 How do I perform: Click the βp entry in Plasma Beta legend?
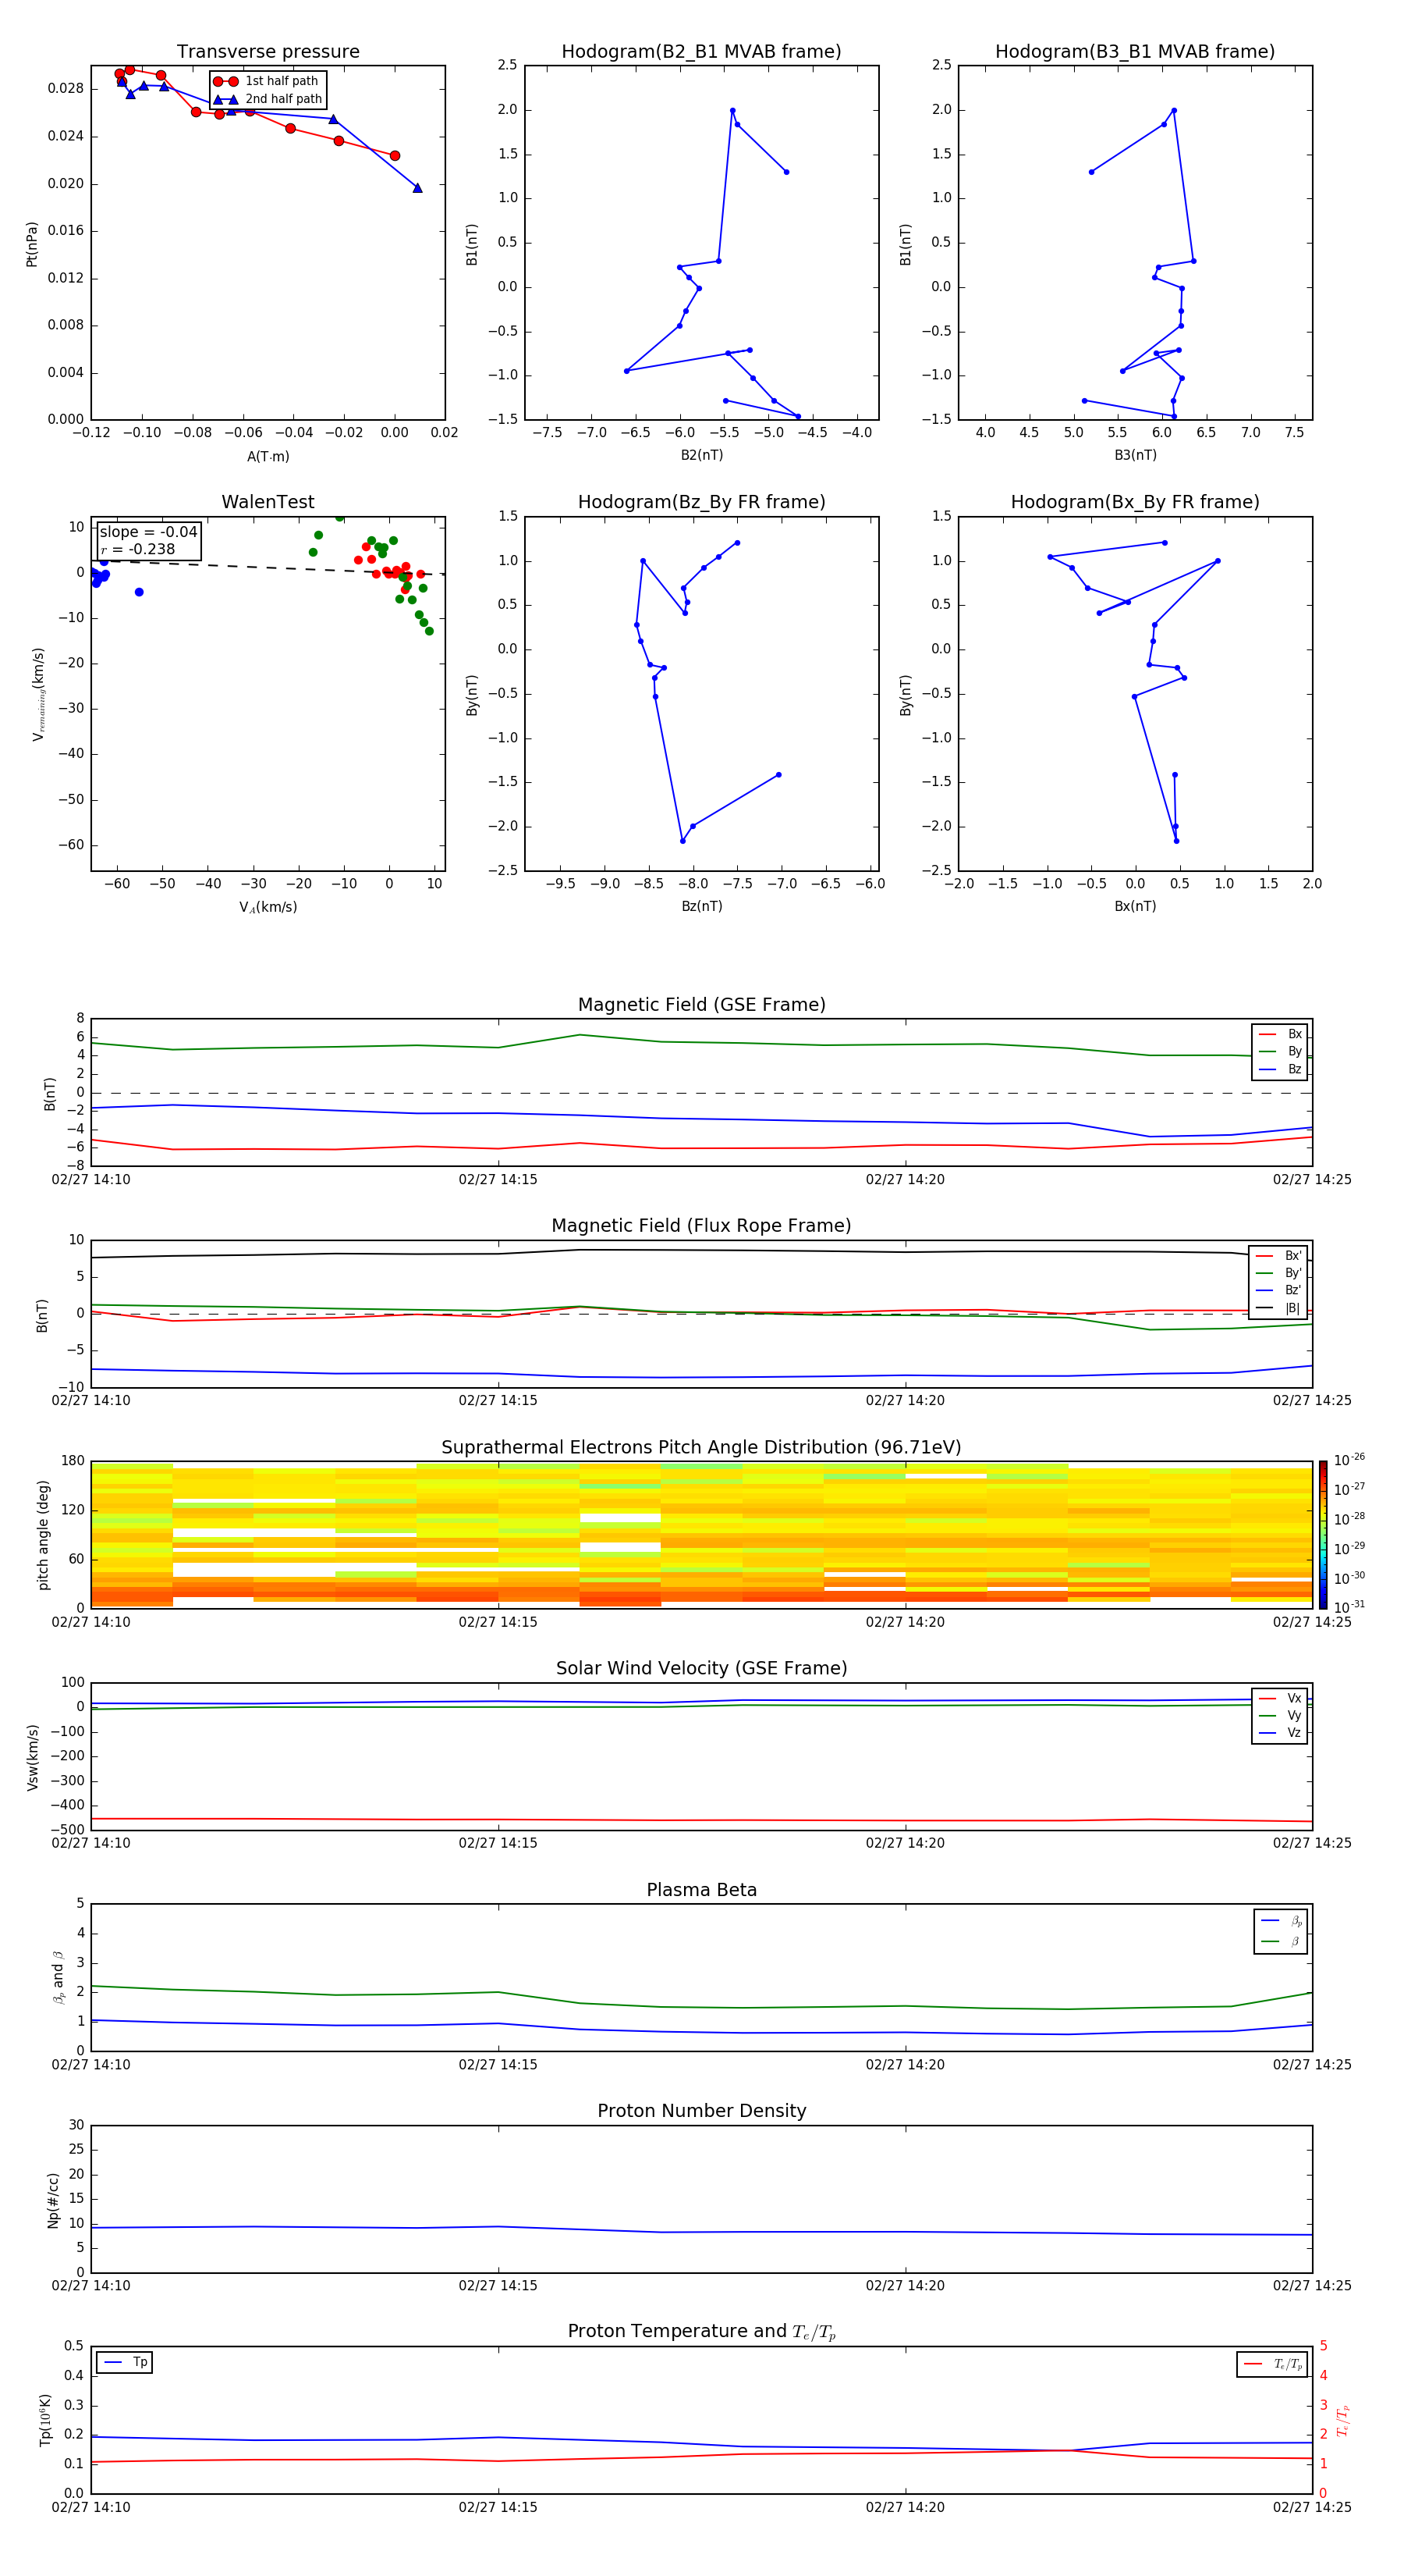pyautogui.click(x=1281, y=1921)
